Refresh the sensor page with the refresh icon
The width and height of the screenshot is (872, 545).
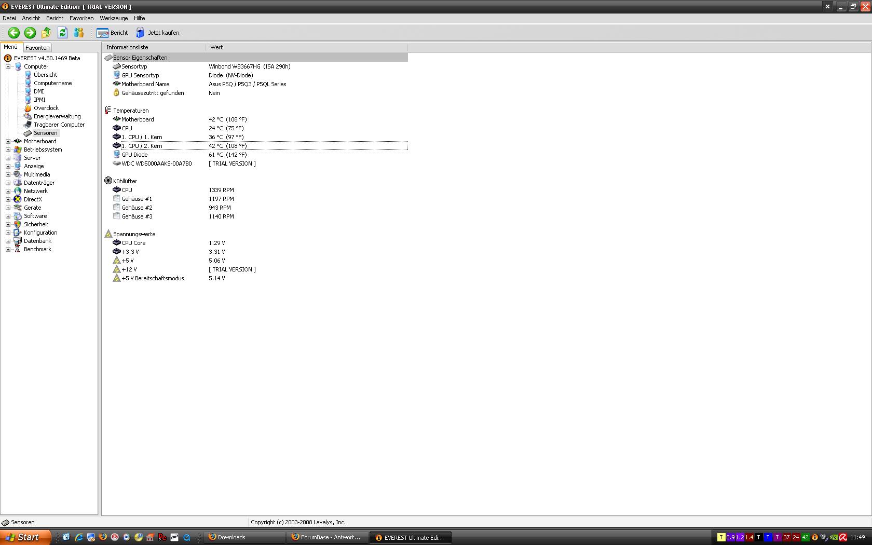coord(62,33)
